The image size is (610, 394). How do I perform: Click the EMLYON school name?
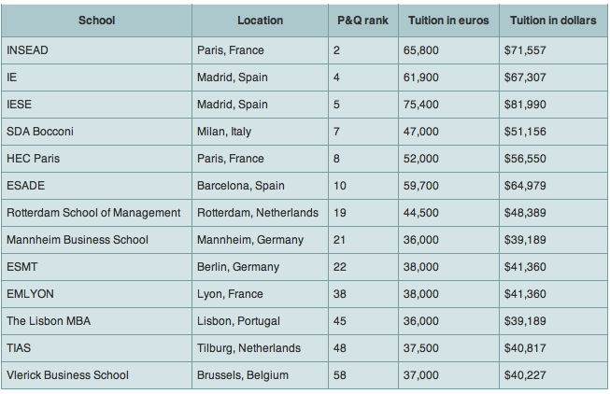[x=30, y=294]
